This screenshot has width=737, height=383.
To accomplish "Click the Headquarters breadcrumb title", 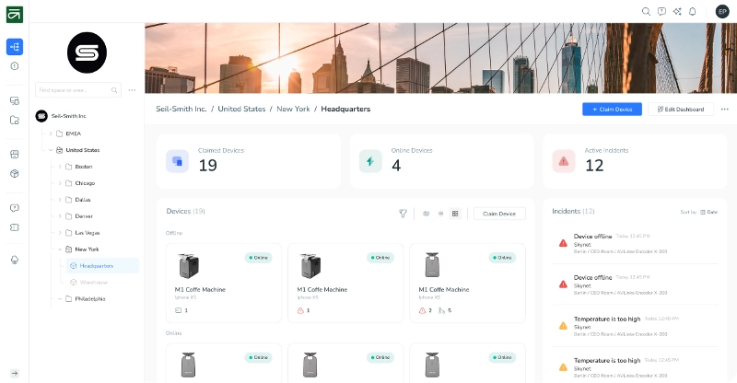I will click(x=345, y=109).
